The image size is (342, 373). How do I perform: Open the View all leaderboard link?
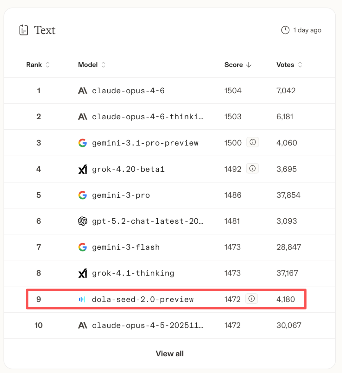(169, 354)
